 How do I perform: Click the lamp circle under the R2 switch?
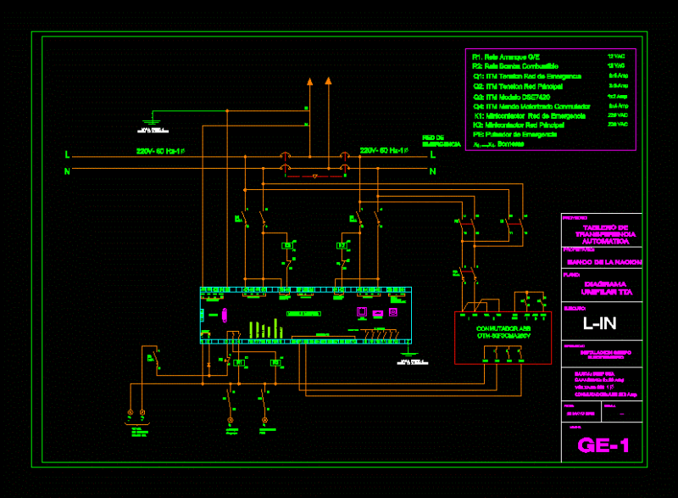coord(265,420)
